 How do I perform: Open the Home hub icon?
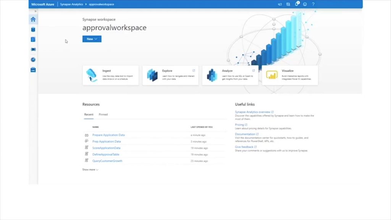pyautogui.click(x=33, y=19)
